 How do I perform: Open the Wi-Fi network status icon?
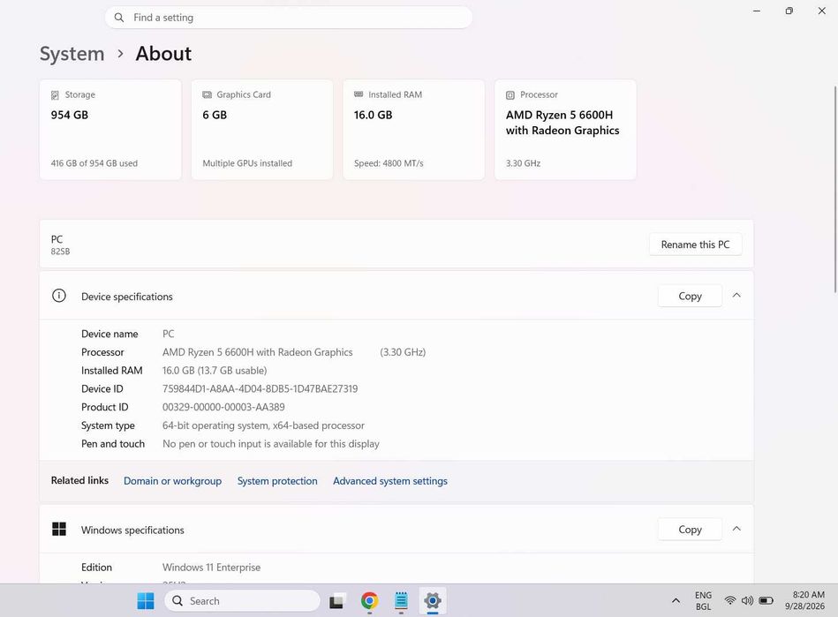(729, 601)
